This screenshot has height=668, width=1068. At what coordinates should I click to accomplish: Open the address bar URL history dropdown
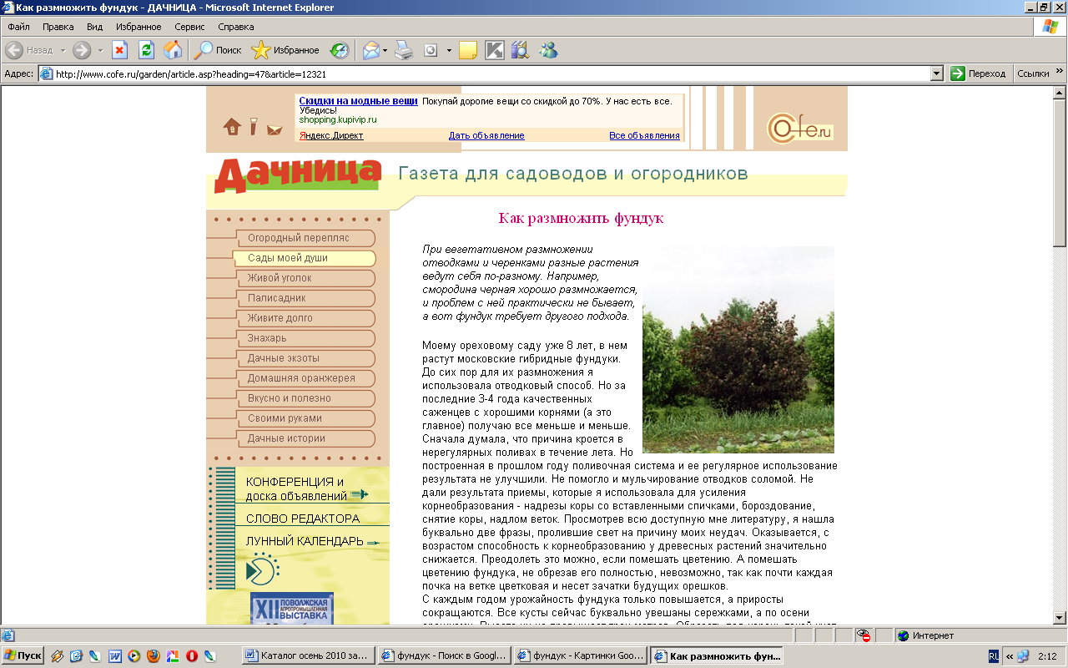[x=937, y=73]
